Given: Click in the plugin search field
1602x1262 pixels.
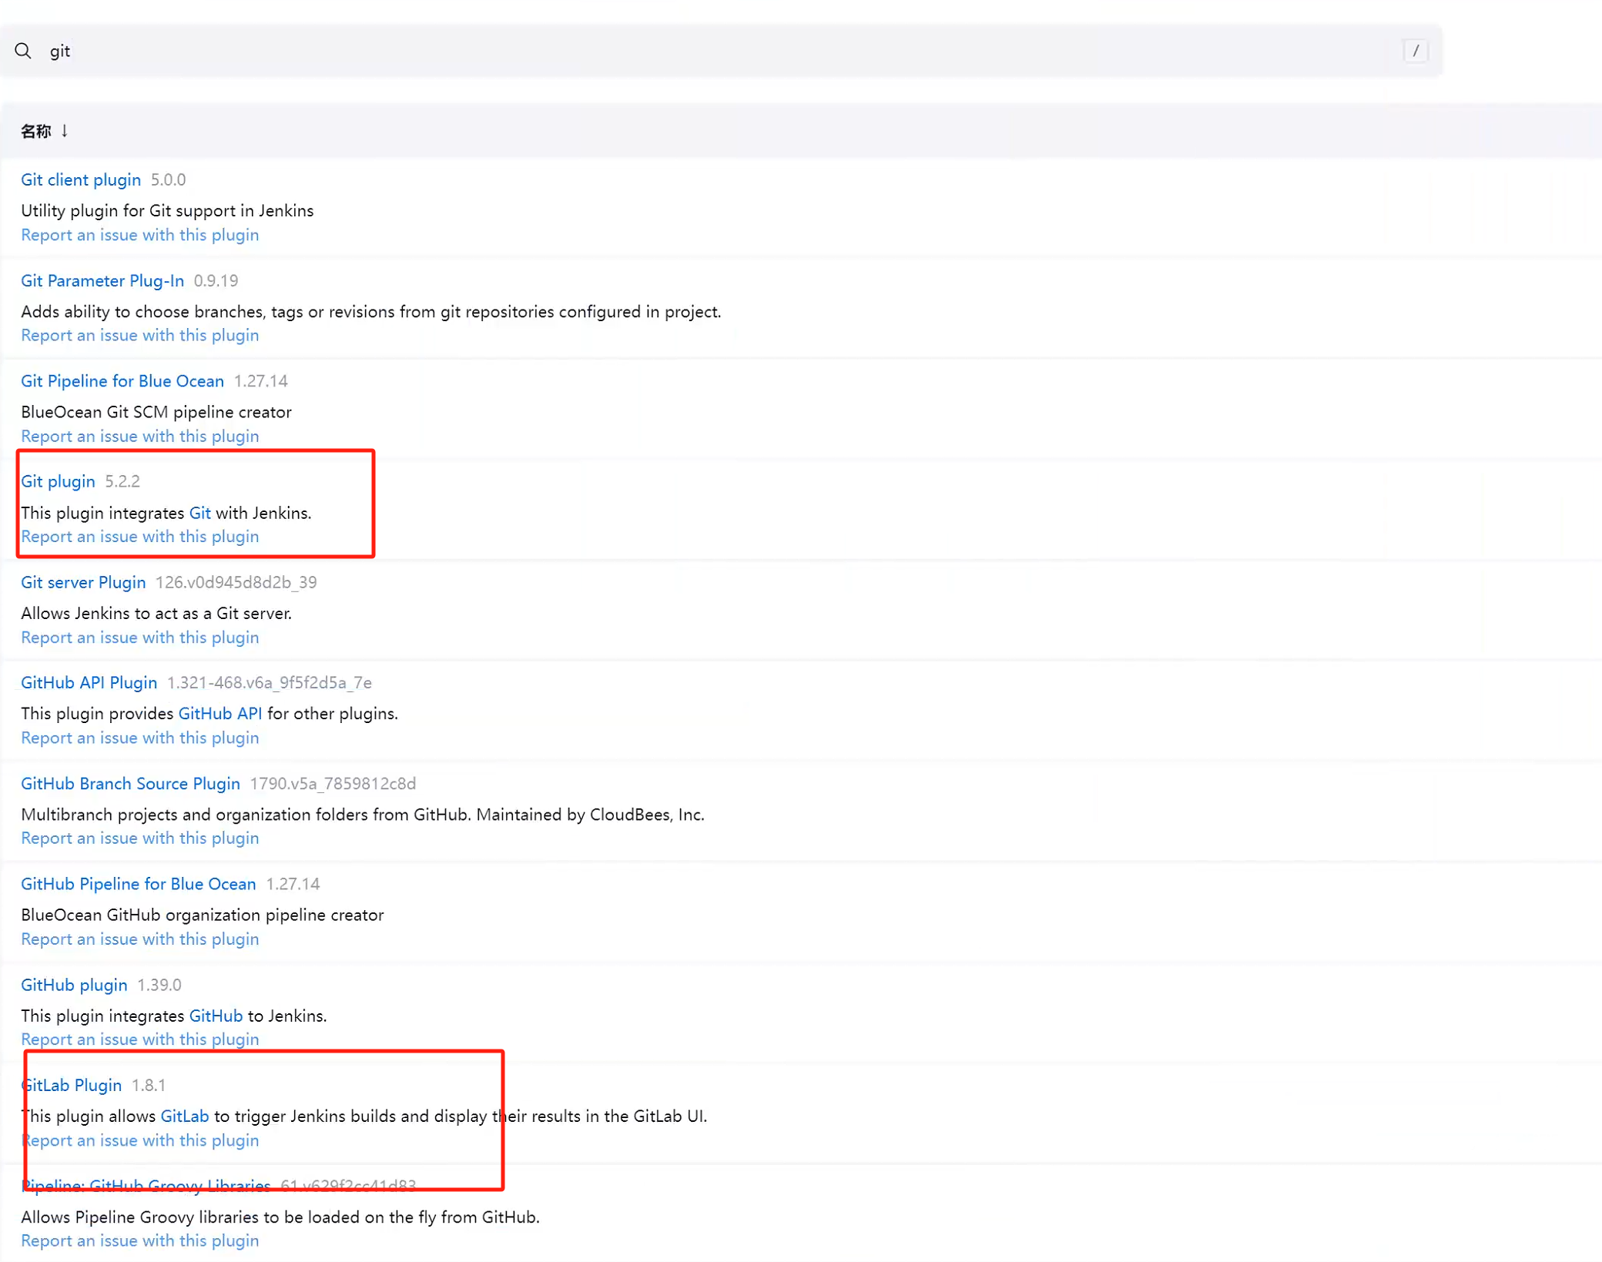Looking at the screenshot, I should click(693, 51).
